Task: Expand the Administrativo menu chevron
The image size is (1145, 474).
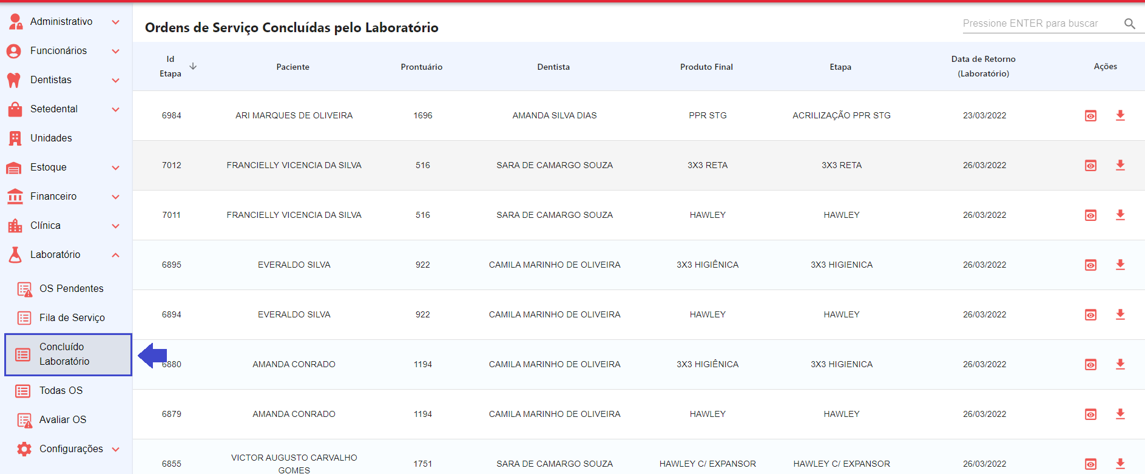Action: (115, 22)
